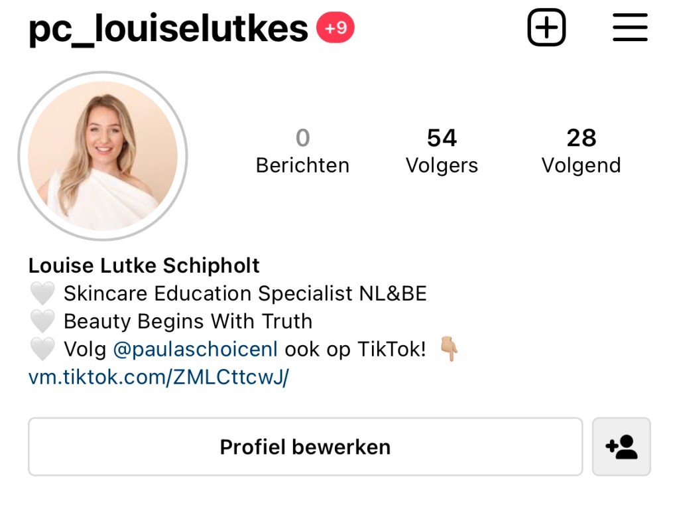Click the Profiel bewerken button

pyautogui.click(x=305, y=447)
